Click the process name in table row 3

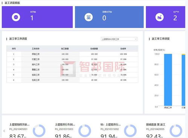coord(35,64)
